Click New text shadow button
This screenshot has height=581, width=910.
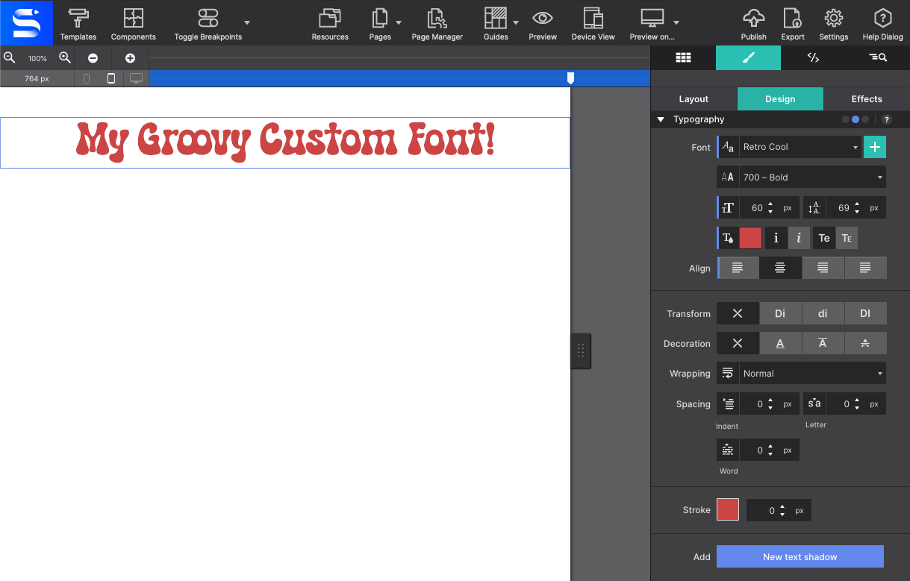point(800,556)
